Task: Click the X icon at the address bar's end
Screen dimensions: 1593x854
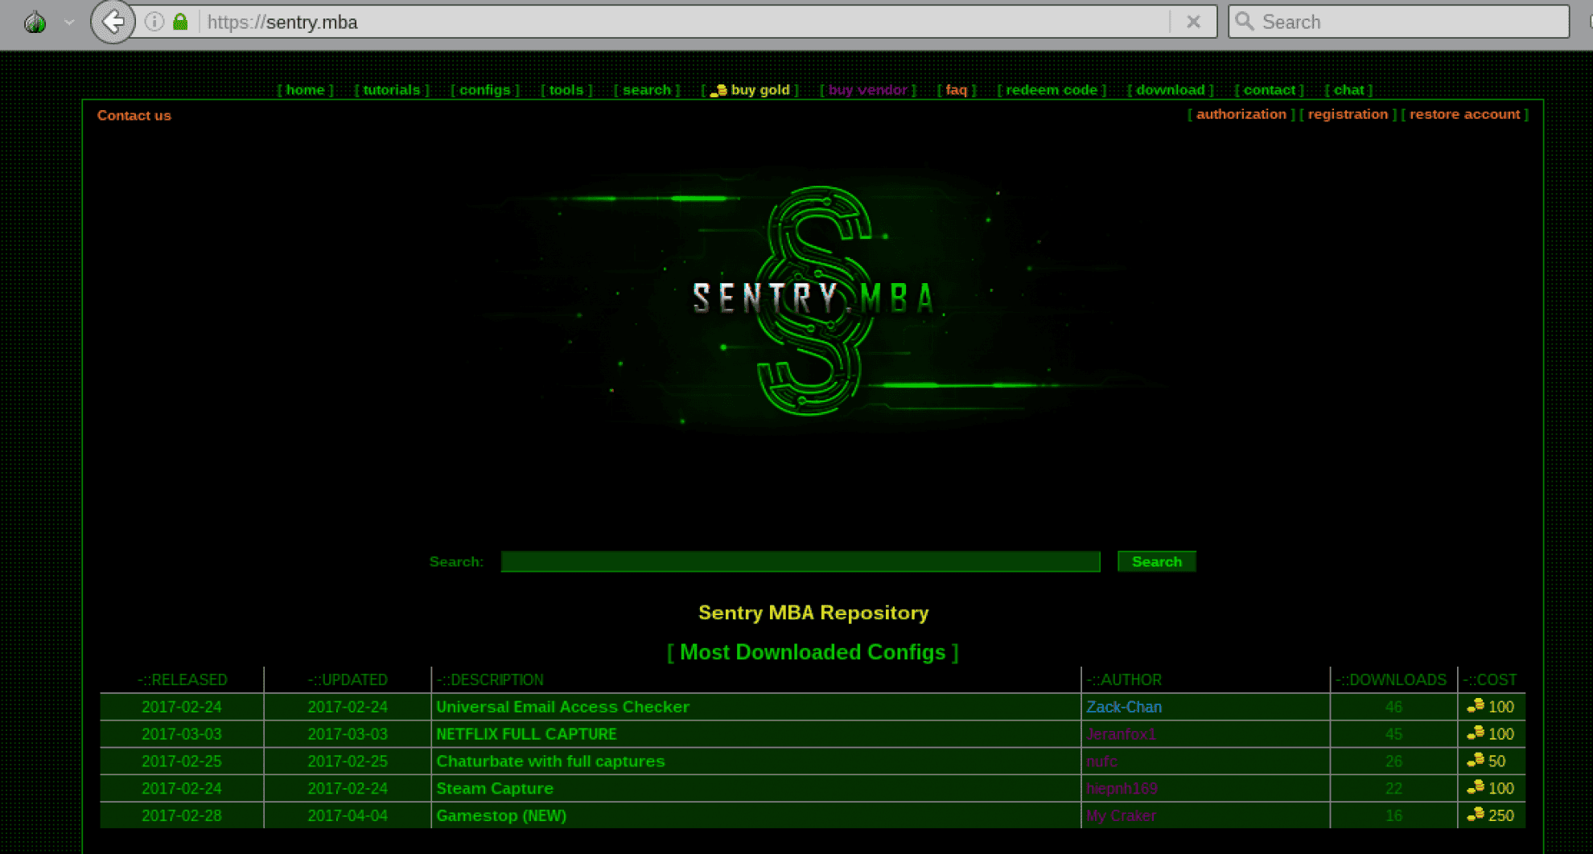Action: (x=1194, y=22)
